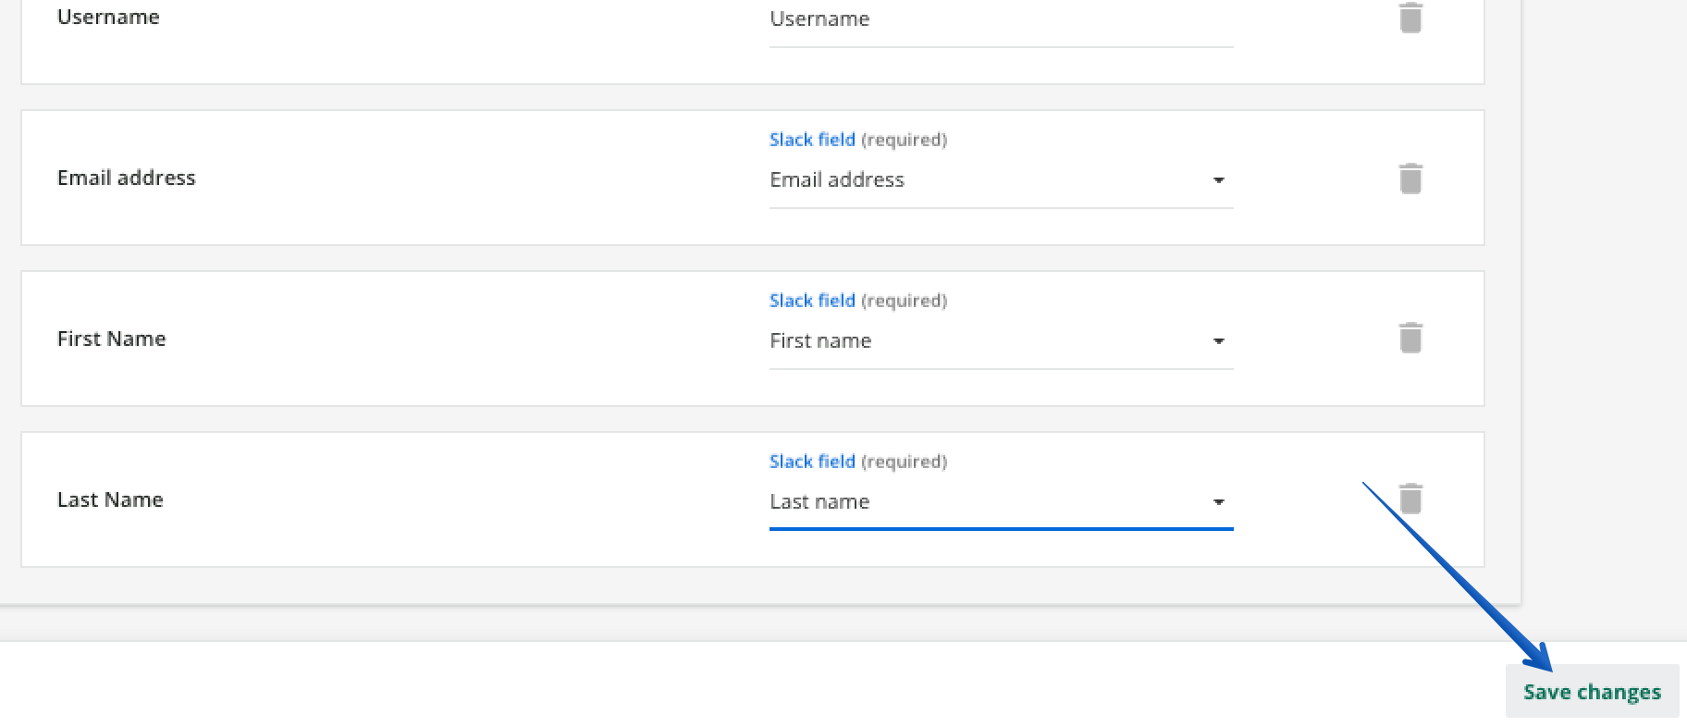1687x727 pixels.
Task: Click the caret arrow beside First name value
Action: pyautogui.click(x=1218, y=341)
